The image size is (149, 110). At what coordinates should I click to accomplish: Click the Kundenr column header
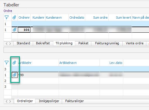coord(38,18)
